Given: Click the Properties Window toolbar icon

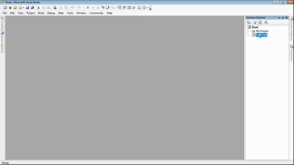Looking at the screenshot, I should point(124,8).
